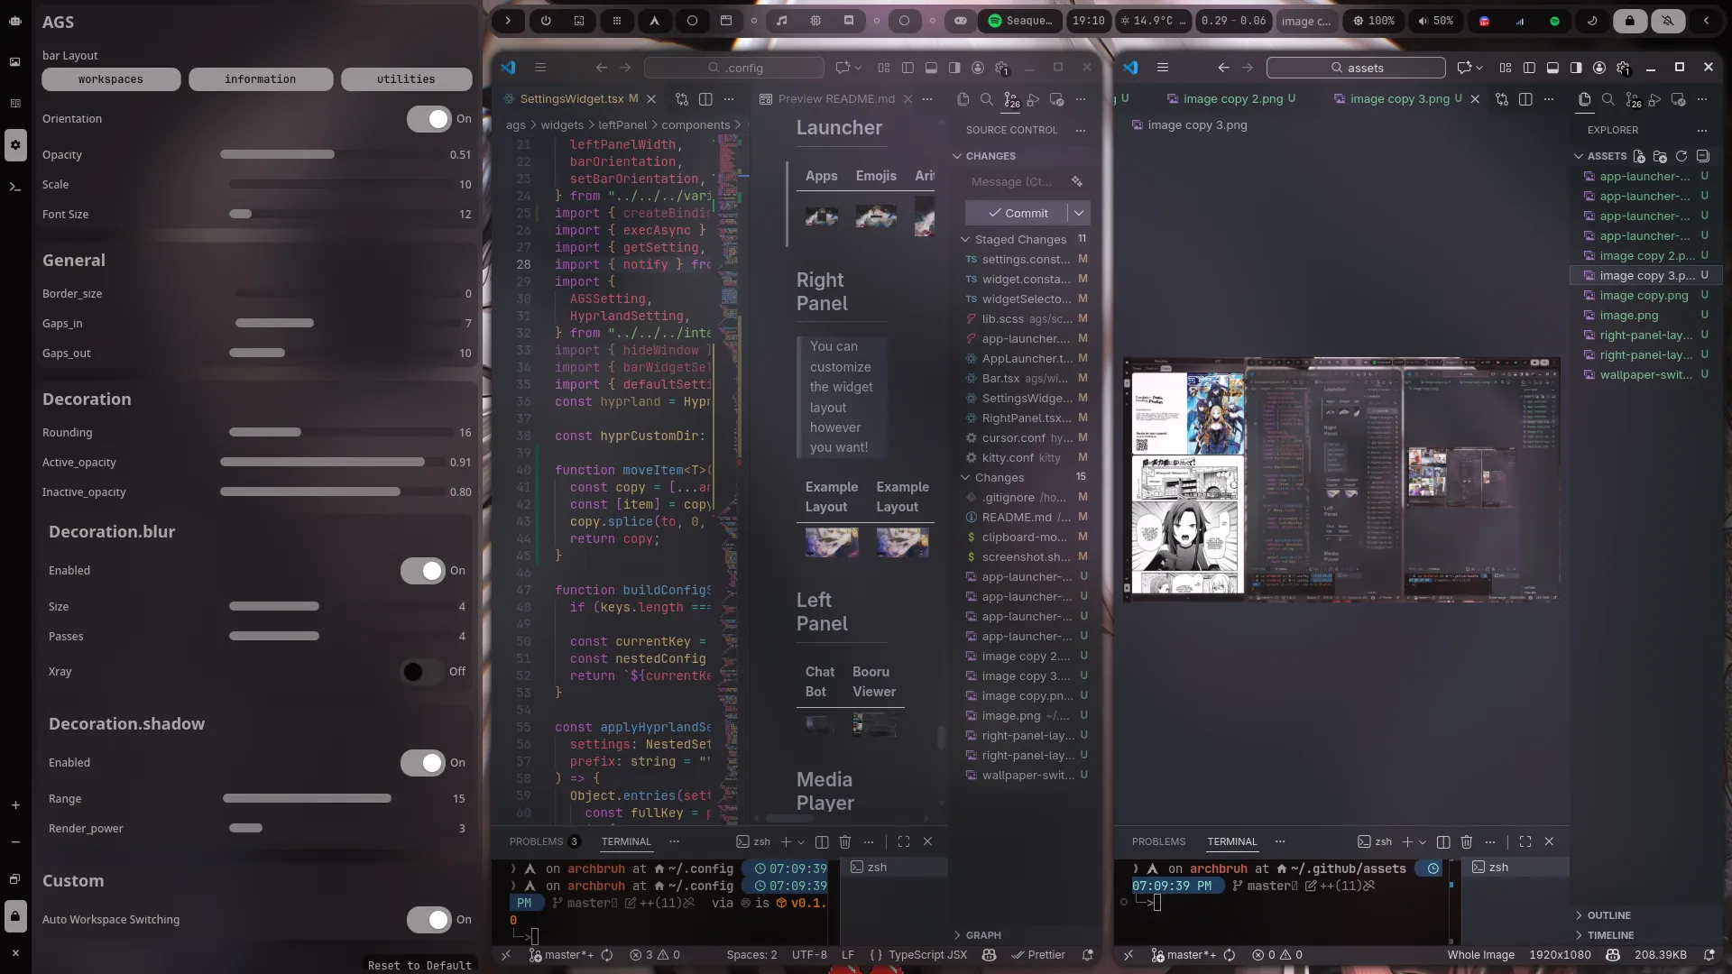Toggle the Xray switch on

423,672
